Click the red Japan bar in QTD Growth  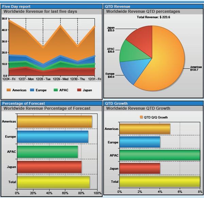tap(139, 168)
